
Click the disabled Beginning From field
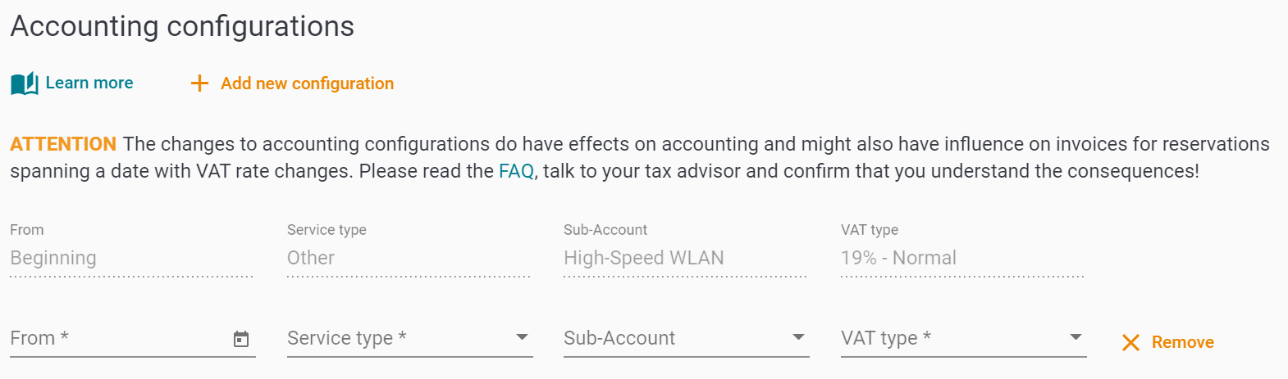click(131, 258)
